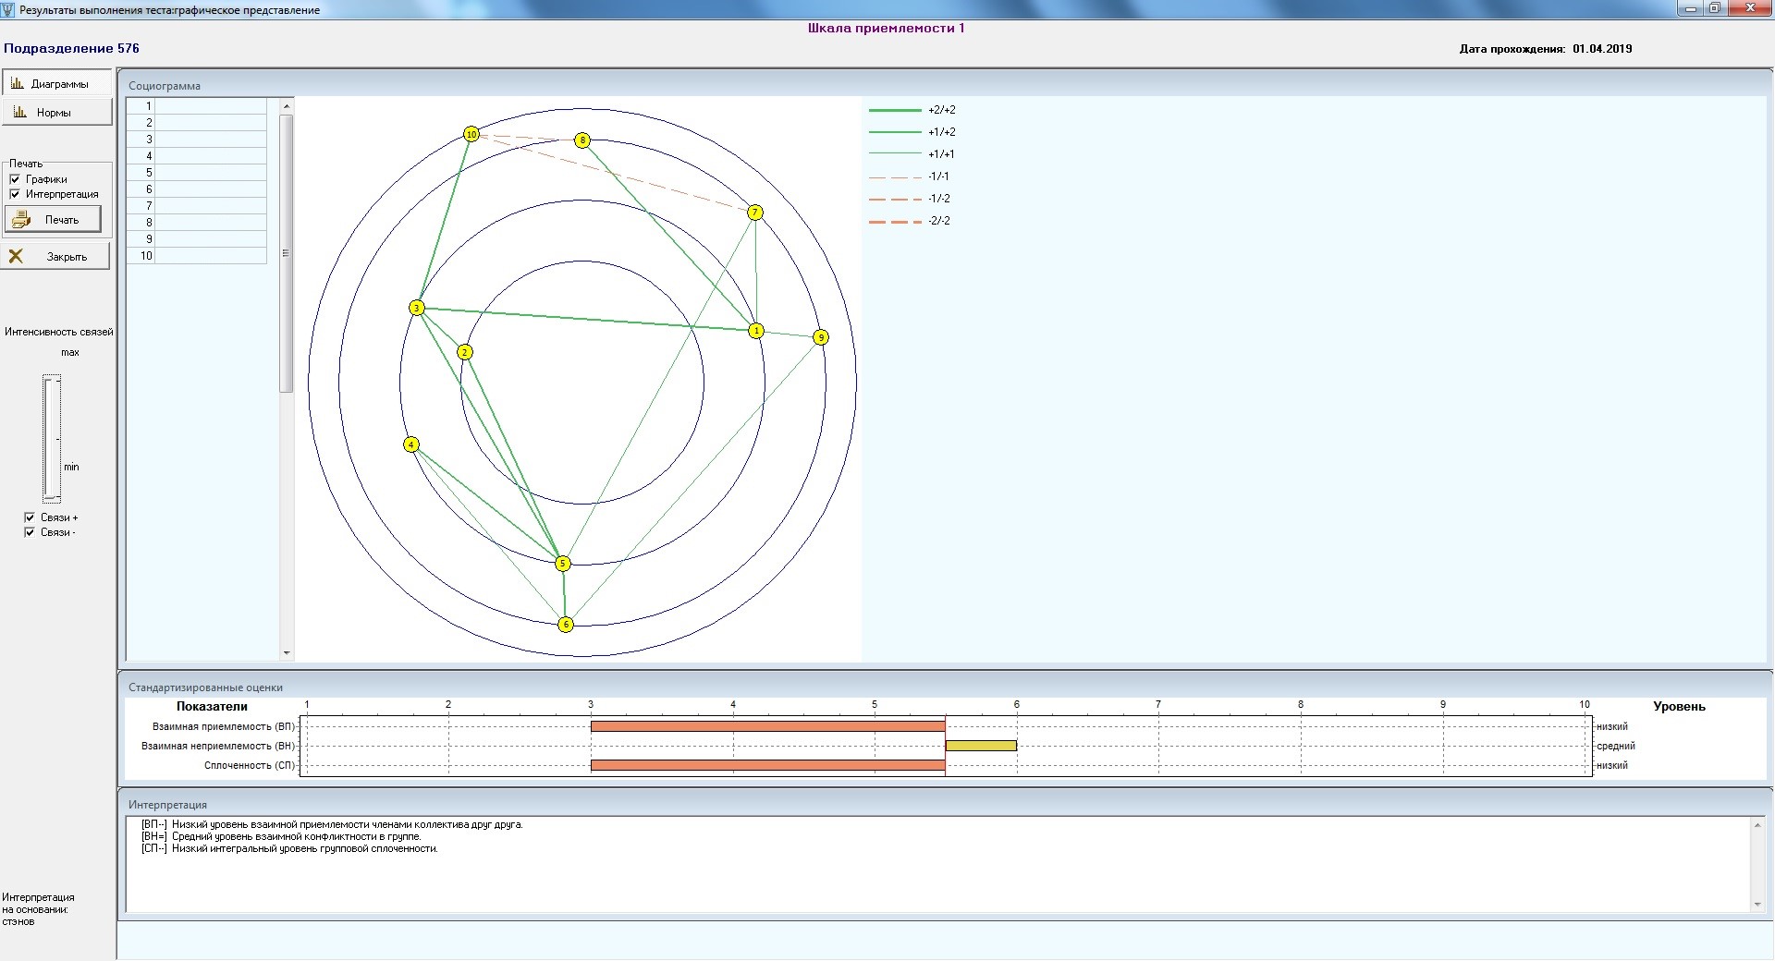
Task: Select row 4 in member list
Action: 196,156
